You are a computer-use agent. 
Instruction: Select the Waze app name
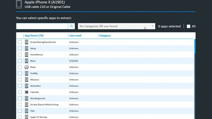(33, 67)
